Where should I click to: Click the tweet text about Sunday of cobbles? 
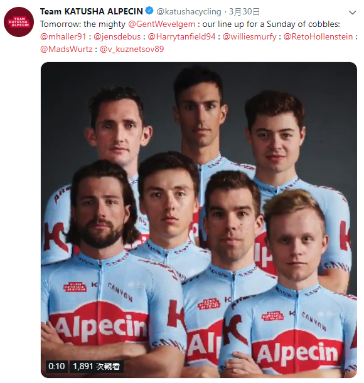click(190, 24)
